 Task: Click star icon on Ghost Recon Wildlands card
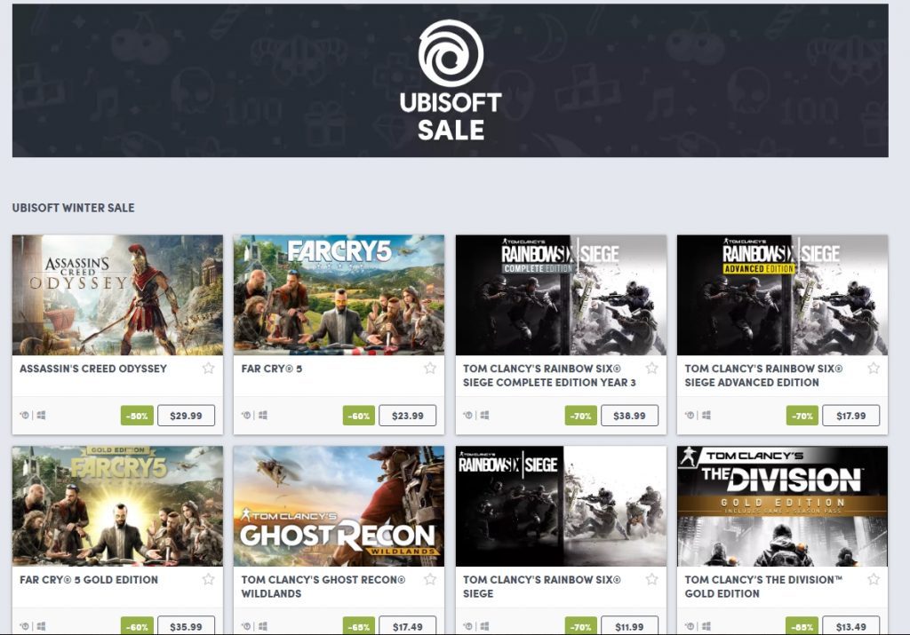click(430, 579)
